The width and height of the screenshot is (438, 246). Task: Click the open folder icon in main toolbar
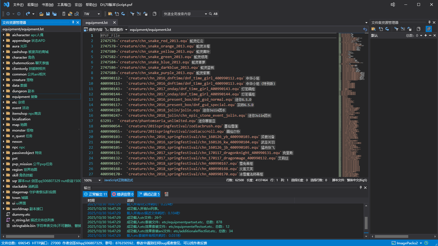41,14
